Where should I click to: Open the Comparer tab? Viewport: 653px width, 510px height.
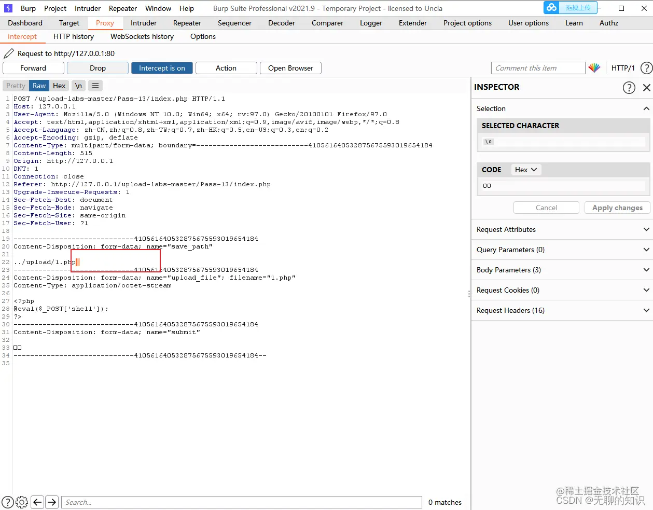coord(327,23)
